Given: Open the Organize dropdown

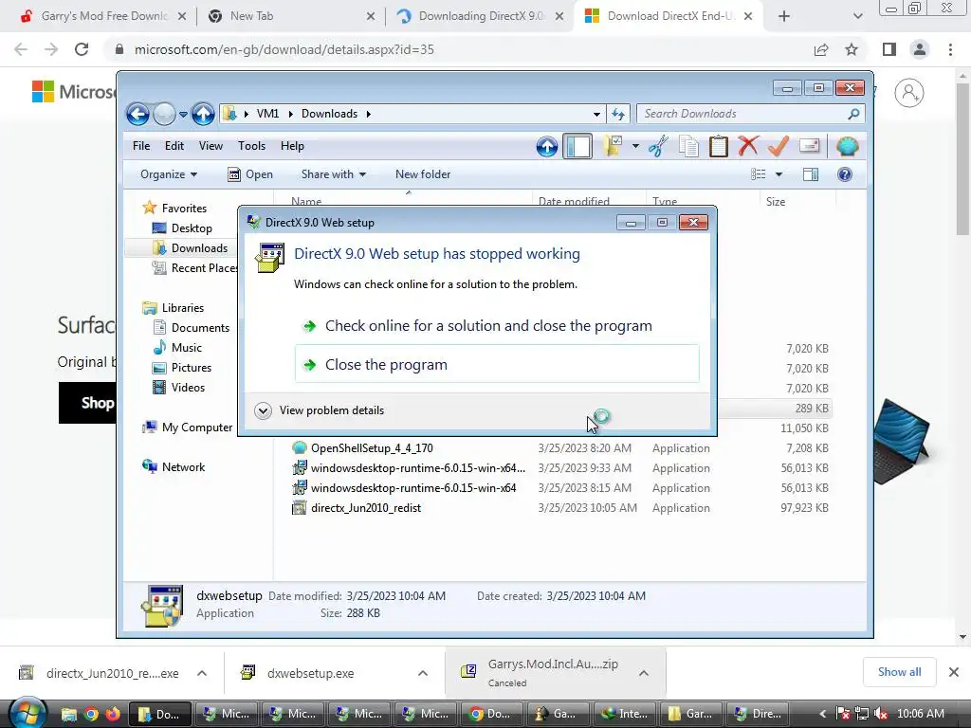Looking at the screenshot, I should coord(169,174).
